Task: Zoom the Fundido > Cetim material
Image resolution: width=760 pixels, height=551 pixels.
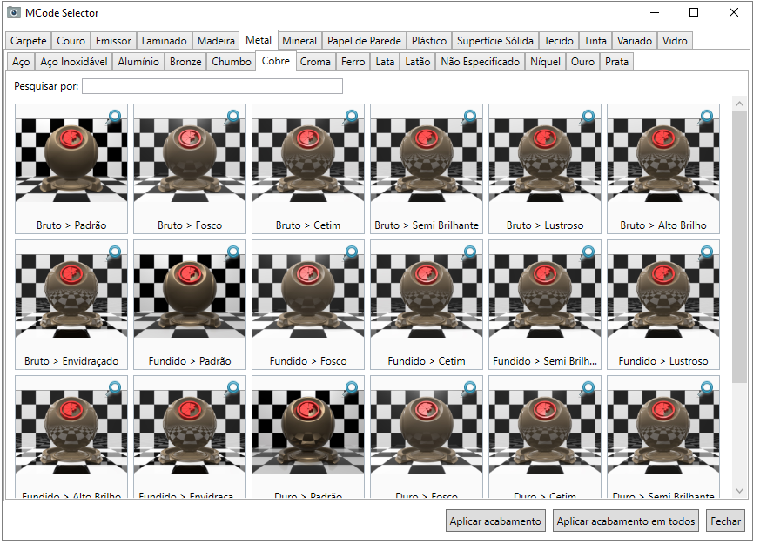Action: click(469, 252)
